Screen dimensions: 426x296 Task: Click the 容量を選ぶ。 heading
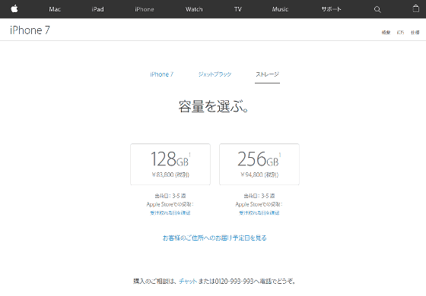pos(214,106)
